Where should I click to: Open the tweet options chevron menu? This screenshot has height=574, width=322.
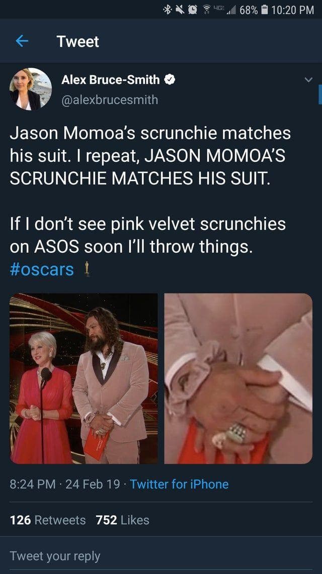(308, 79)
